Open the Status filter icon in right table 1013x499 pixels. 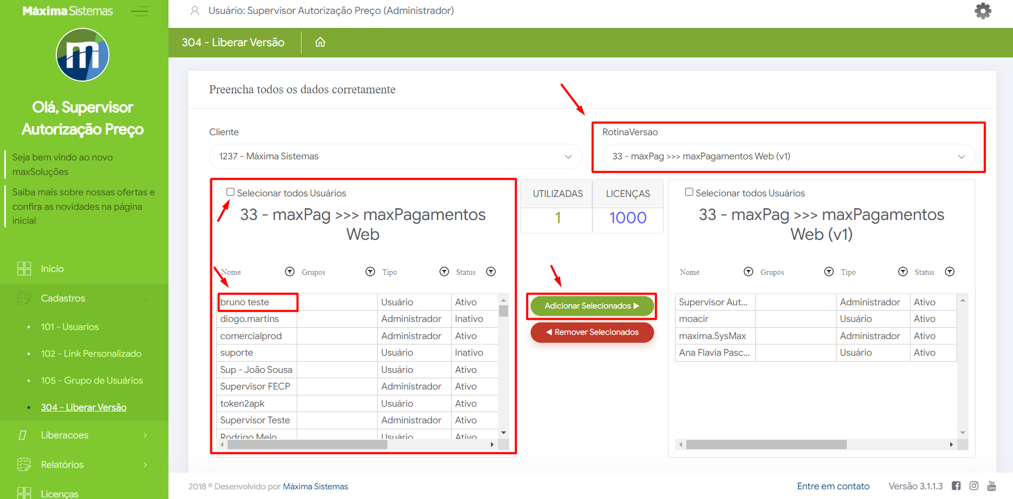coord(949,272)
